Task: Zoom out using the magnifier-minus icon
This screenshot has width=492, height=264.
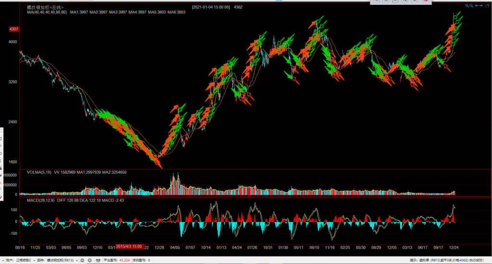Action: [472, 6]
